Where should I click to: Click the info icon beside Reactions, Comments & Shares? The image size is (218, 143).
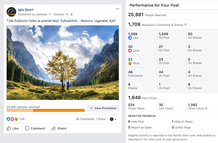click(x=186, y=25)
